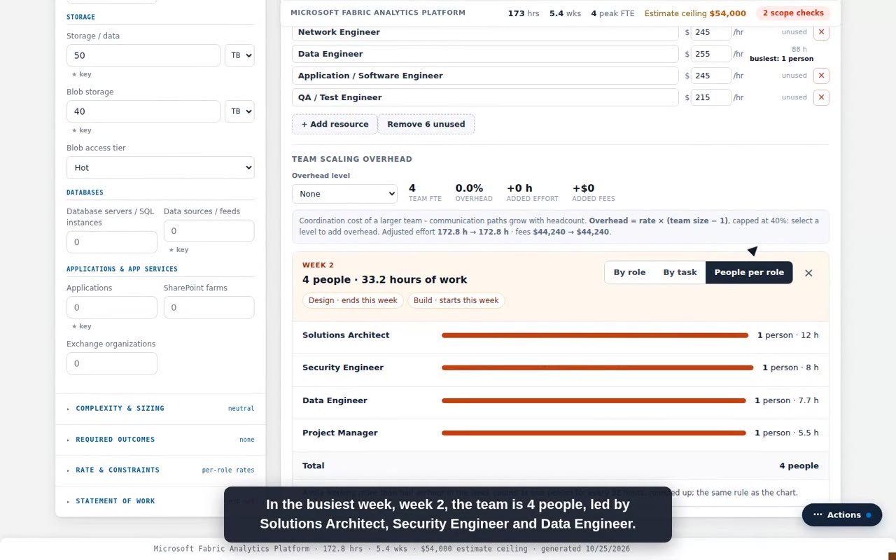Focus the Applications count field
Screen dimensions: 896x560
coord(112,307)
